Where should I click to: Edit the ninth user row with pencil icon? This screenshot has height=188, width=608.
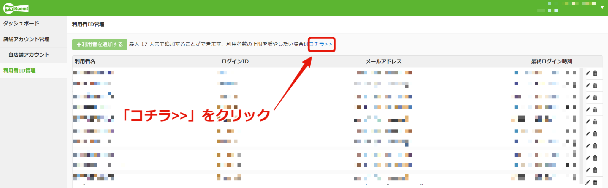coord(588,170)
